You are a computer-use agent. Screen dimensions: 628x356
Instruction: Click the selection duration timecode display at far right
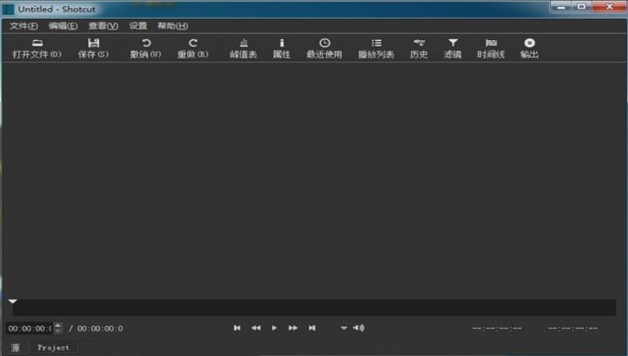pos(573,328)
